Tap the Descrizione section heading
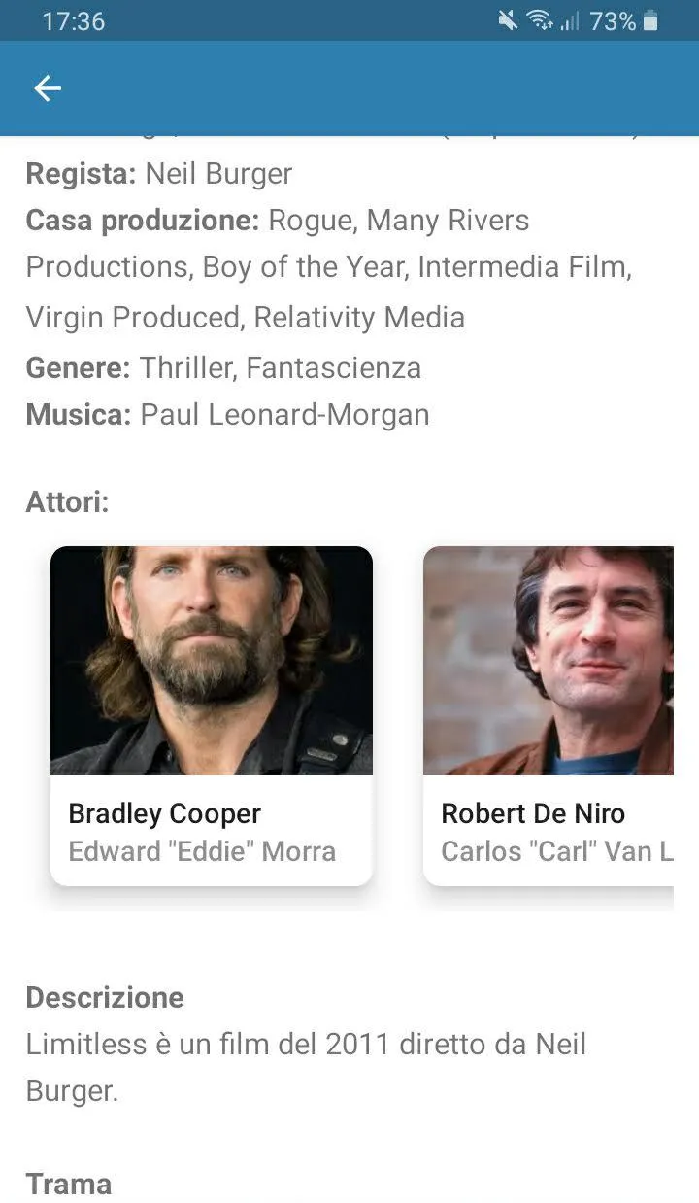The height and width of the screenshot is (1203, 699). (x=105, y=998)
